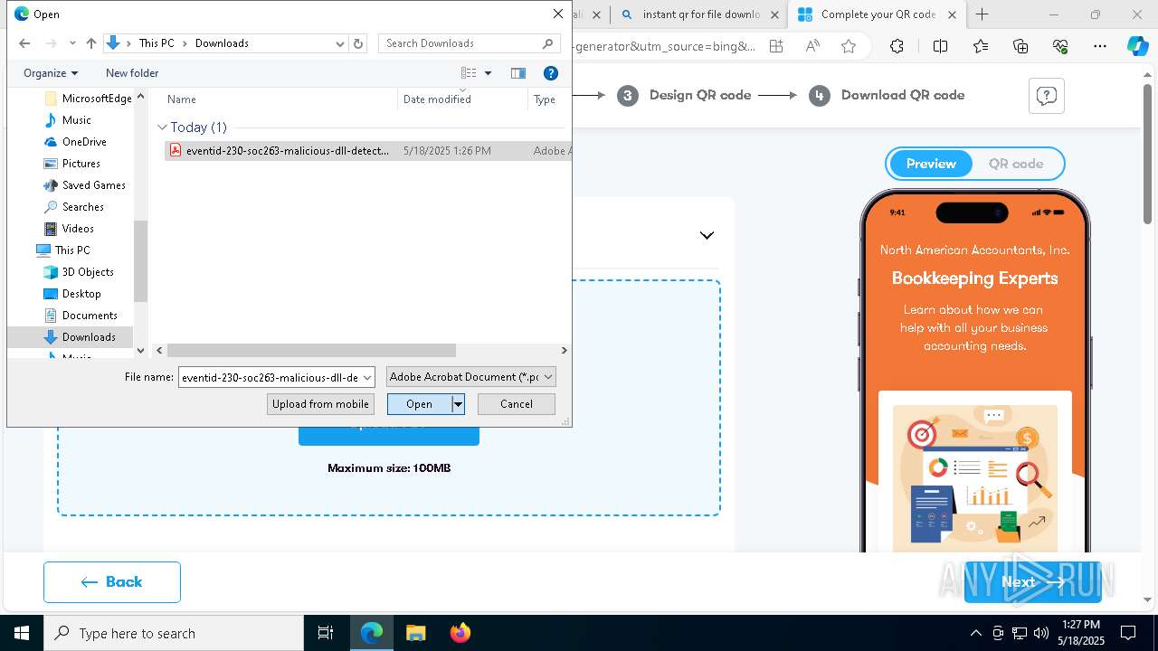This screenshot has width=1158, height=651.
Task: Open the Copilot icon in Edge
Action: (x=1137, y=46)
